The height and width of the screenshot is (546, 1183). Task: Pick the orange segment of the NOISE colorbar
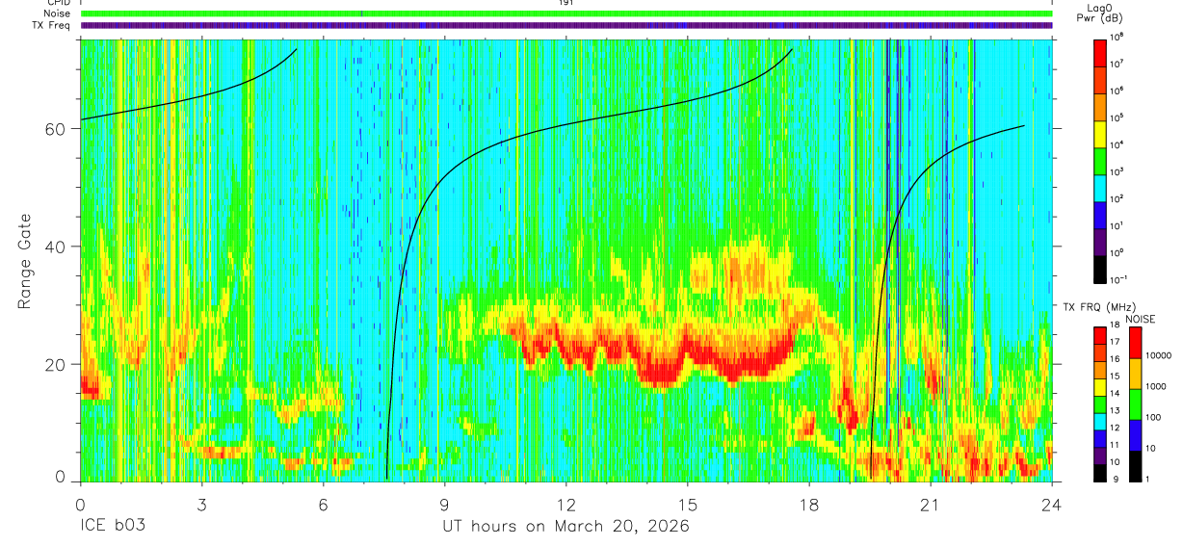tap(1137, 373)
